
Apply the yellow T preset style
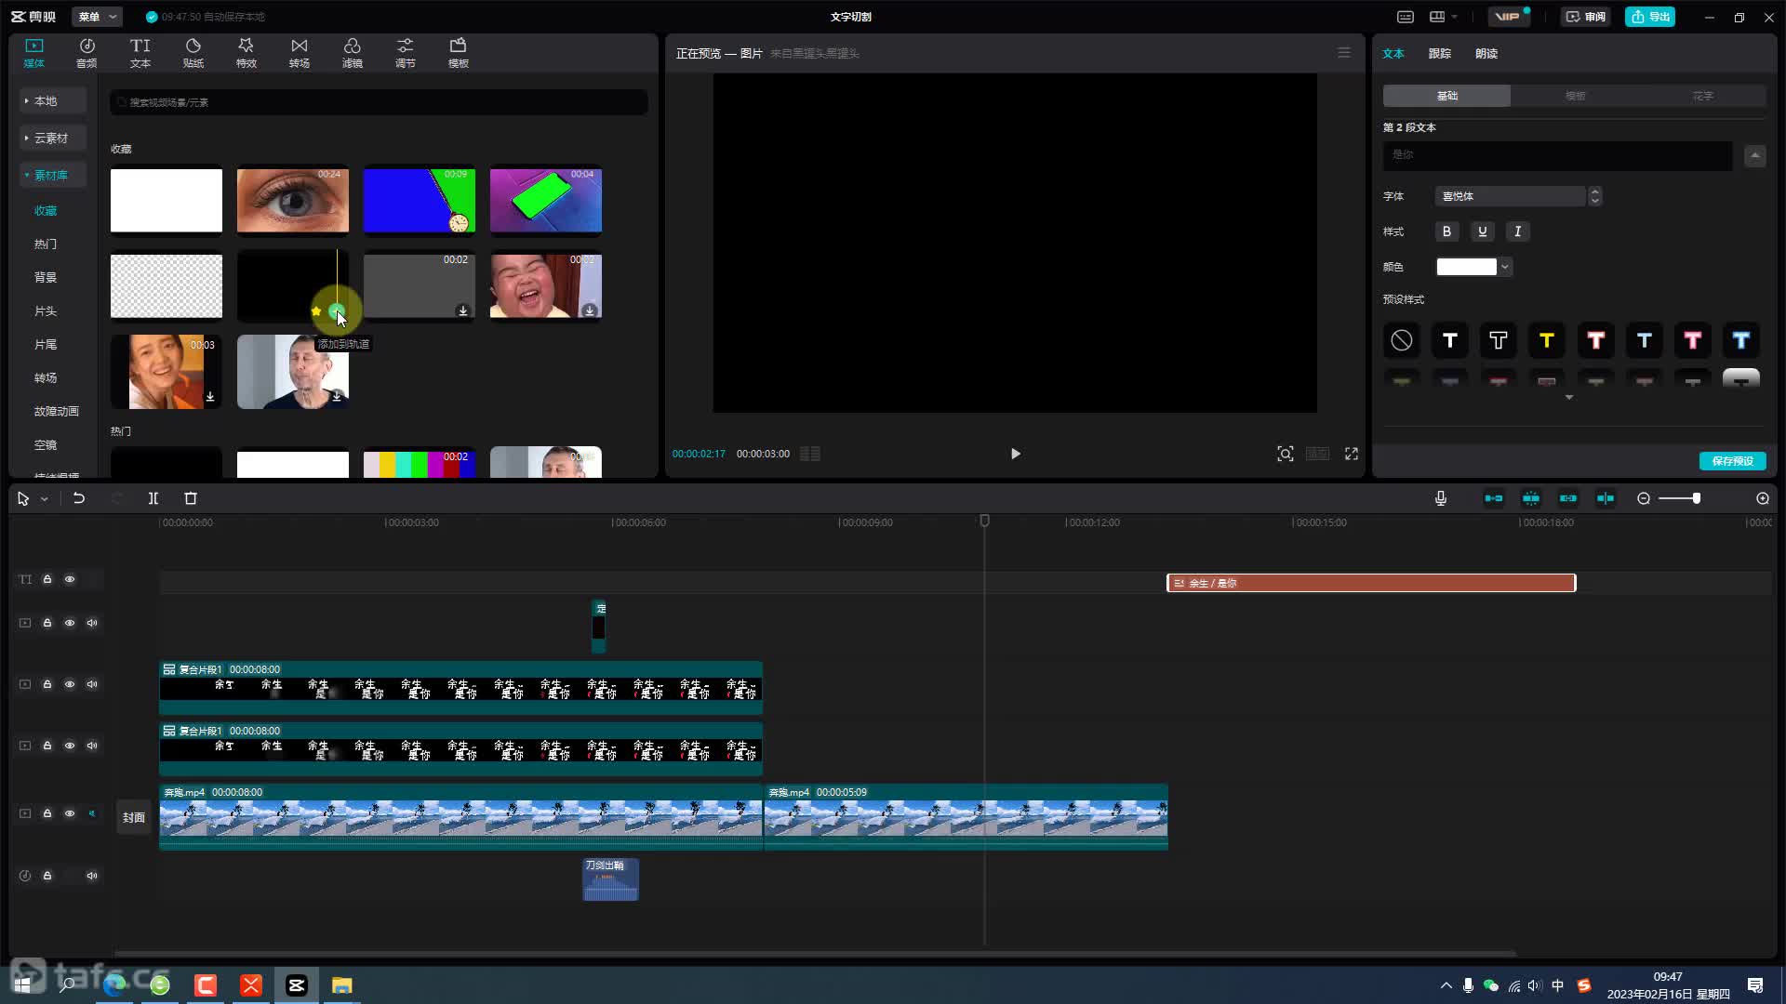[1547, 340]
